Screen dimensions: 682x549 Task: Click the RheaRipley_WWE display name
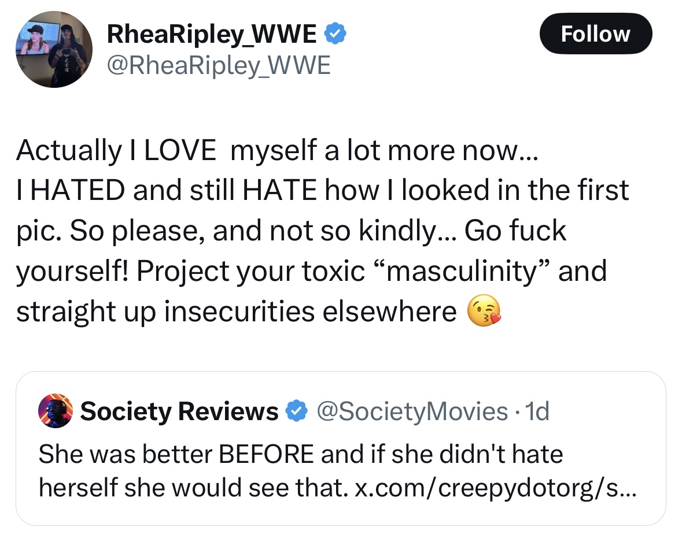point(213,35)
